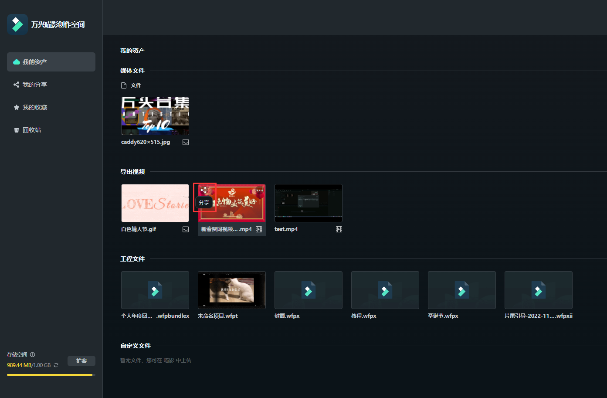This screenshot has width=607, height=398.
Task: Open the 片尾引导-2022-11….wfpxii project thumbnail
Action: point(539,290)
